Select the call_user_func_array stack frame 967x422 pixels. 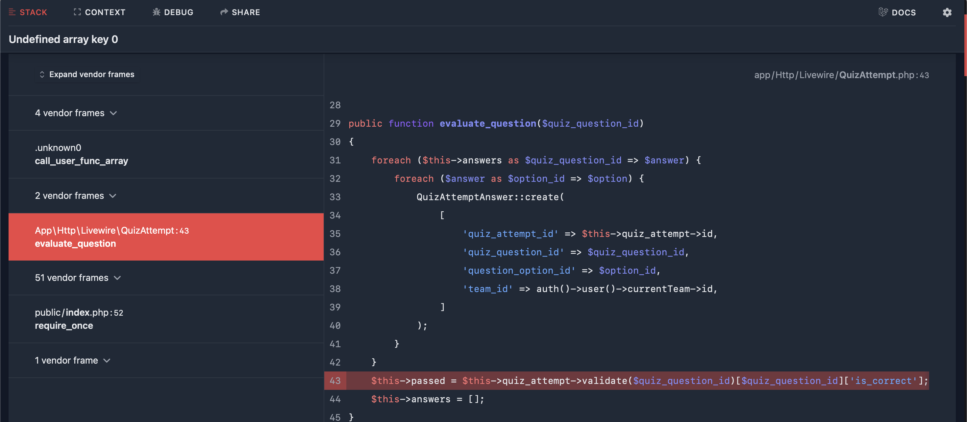click(82, 154)
